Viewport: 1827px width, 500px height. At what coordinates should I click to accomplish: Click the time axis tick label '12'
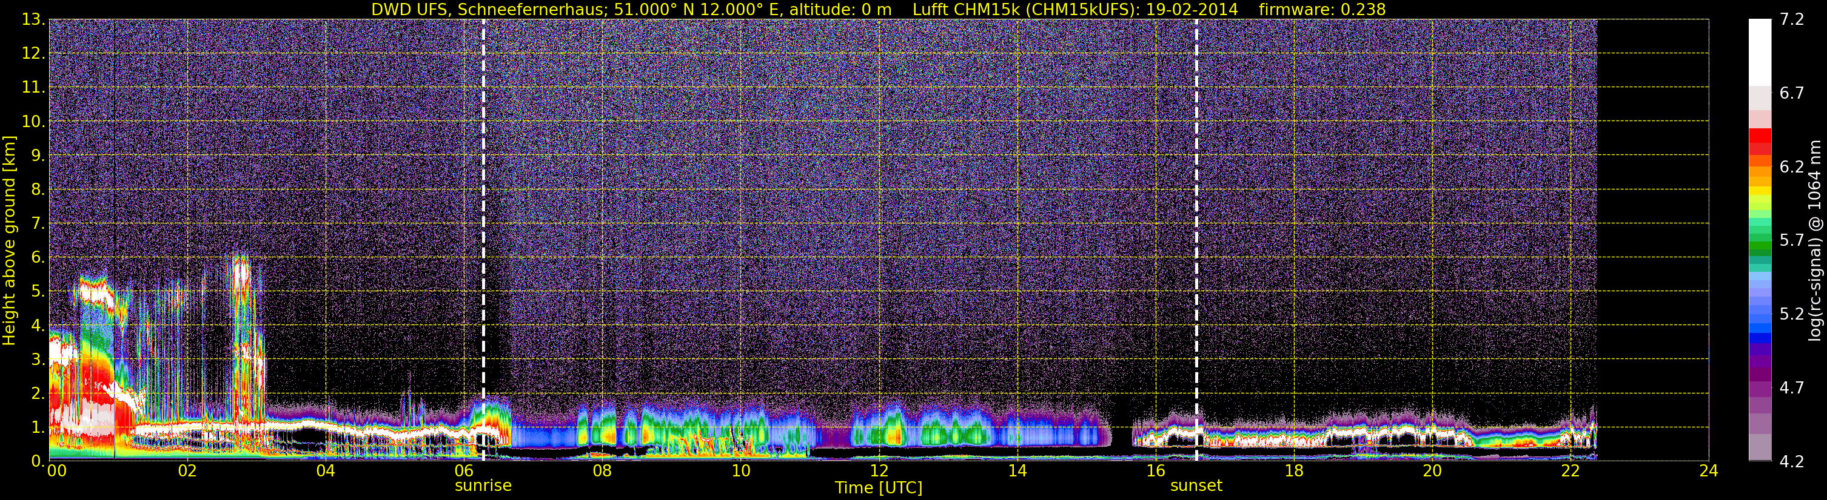(x=879, y=471)
